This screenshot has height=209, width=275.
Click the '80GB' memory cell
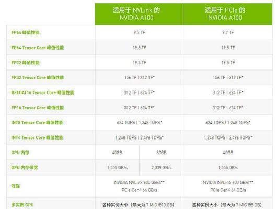[x=162, y=153]
